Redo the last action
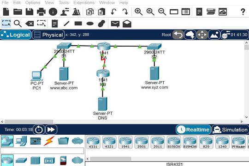The width and height of the screenshot is (249, 166). coord(125,12)
